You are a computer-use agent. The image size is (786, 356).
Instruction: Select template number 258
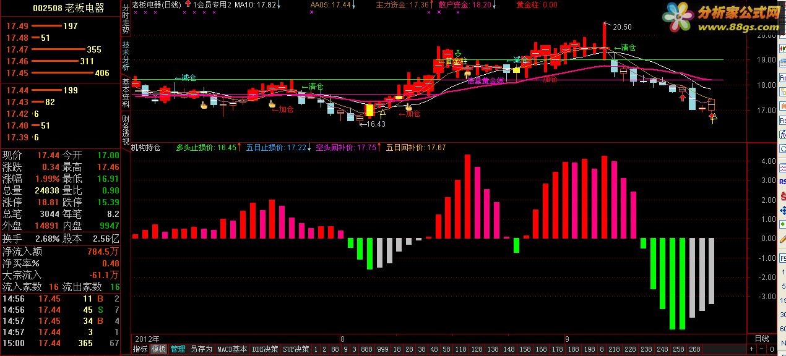tap(678, 349)
